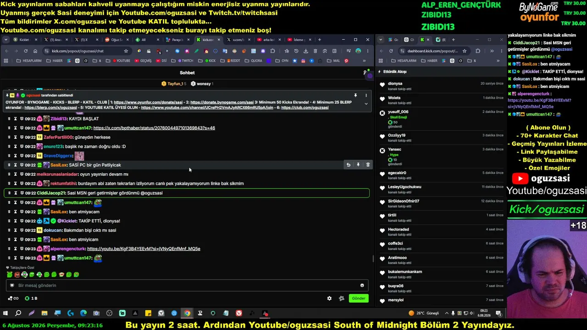Collapse the pinned message chevron
Image resolution: width=587 pixels, height=330 pixels.
(x=366, y=104)
